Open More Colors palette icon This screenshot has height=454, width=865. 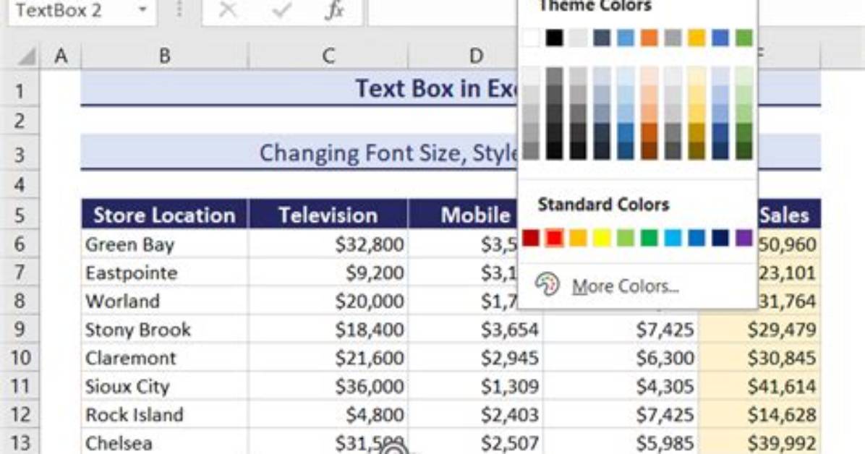(x=547, y=286)
